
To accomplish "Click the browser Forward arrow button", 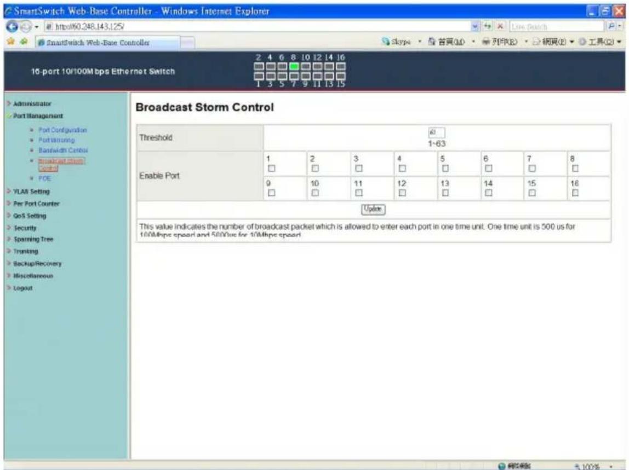I will (25, 27).
